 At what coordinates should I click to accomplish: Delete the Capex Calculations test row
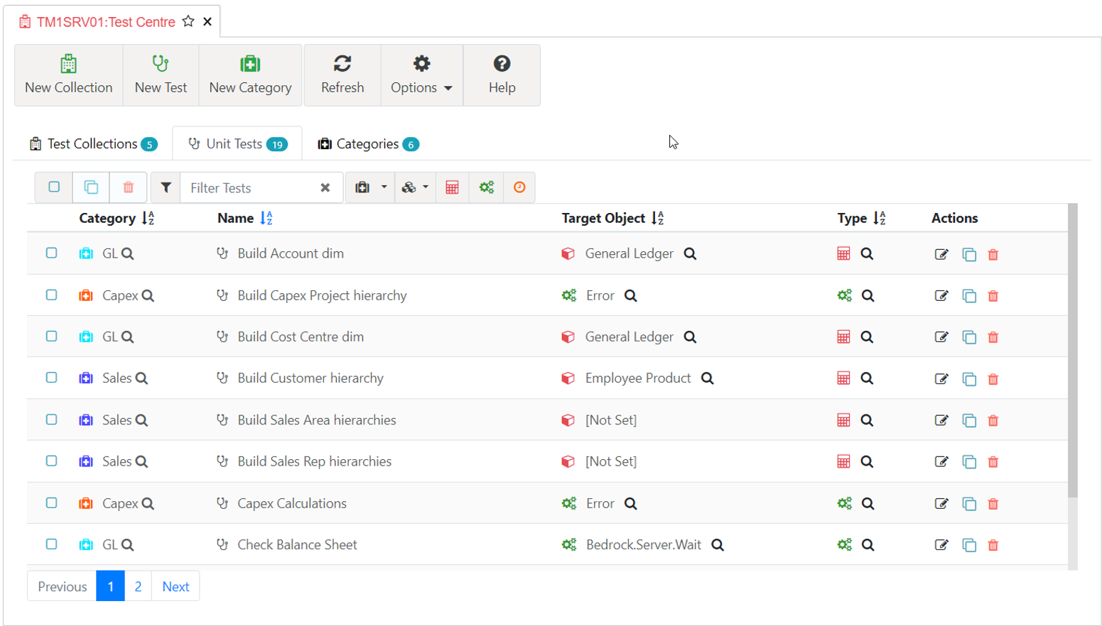coord(993,504)
